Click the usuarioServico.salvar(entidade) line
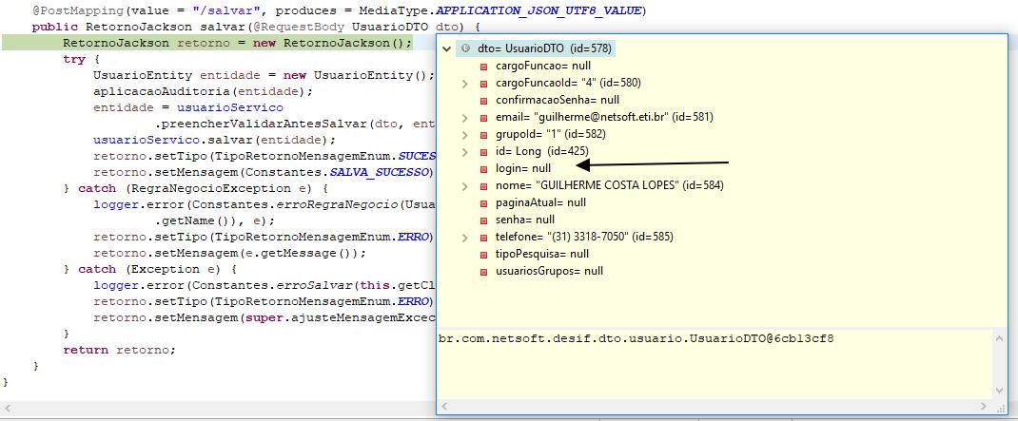 (214, 140)
